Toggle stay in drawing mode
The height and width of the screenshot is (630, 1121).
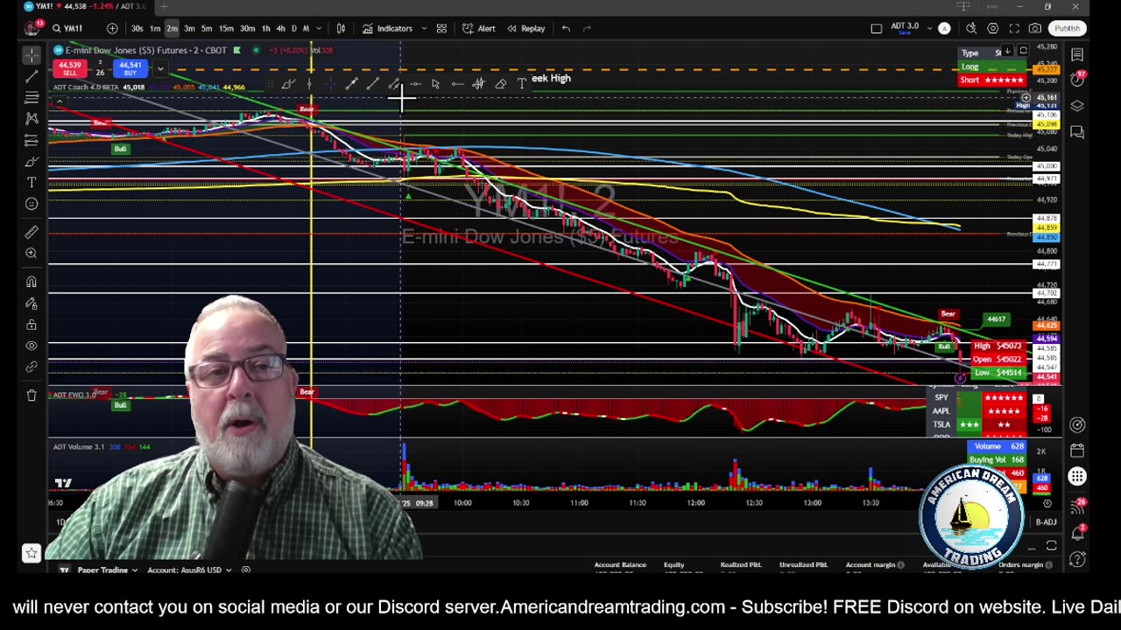tap(32, 304)
